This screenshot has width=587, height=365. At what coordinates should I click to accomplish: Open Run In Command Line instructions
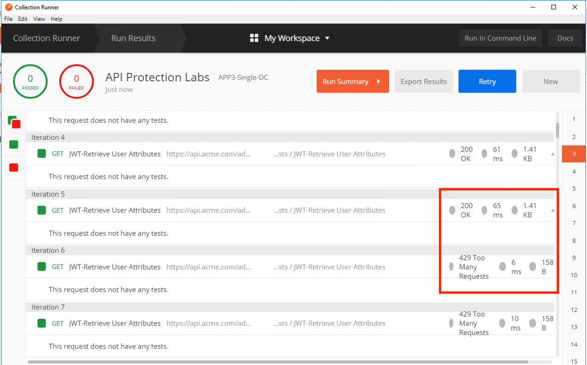[501, 38]
